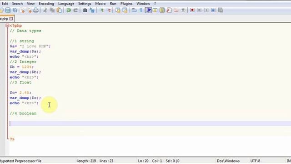This screenshot has width=291, height=164.
Task: Start macro recording with red button
Action: coord(192,10)
